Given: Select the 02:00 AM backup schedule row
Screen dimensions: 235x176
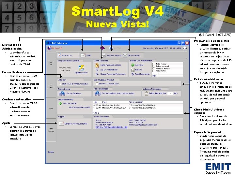Looking at the screenshot, I should pos(138,105).
